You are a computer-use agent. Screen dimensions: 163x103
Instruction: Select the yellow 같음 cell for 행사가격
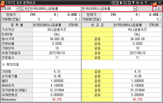97,39
